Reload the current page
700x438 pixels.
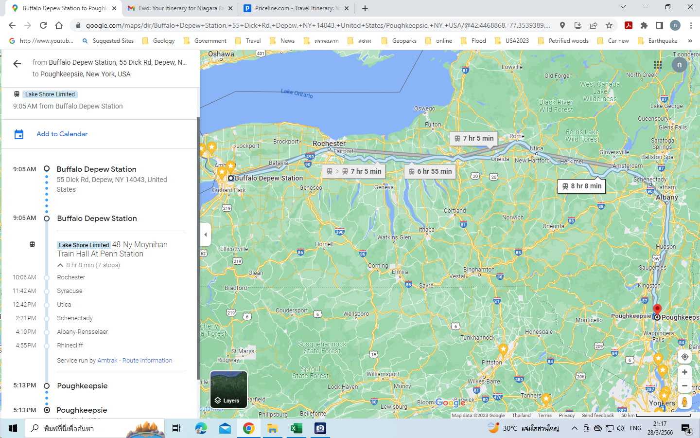tap(43, 25)
